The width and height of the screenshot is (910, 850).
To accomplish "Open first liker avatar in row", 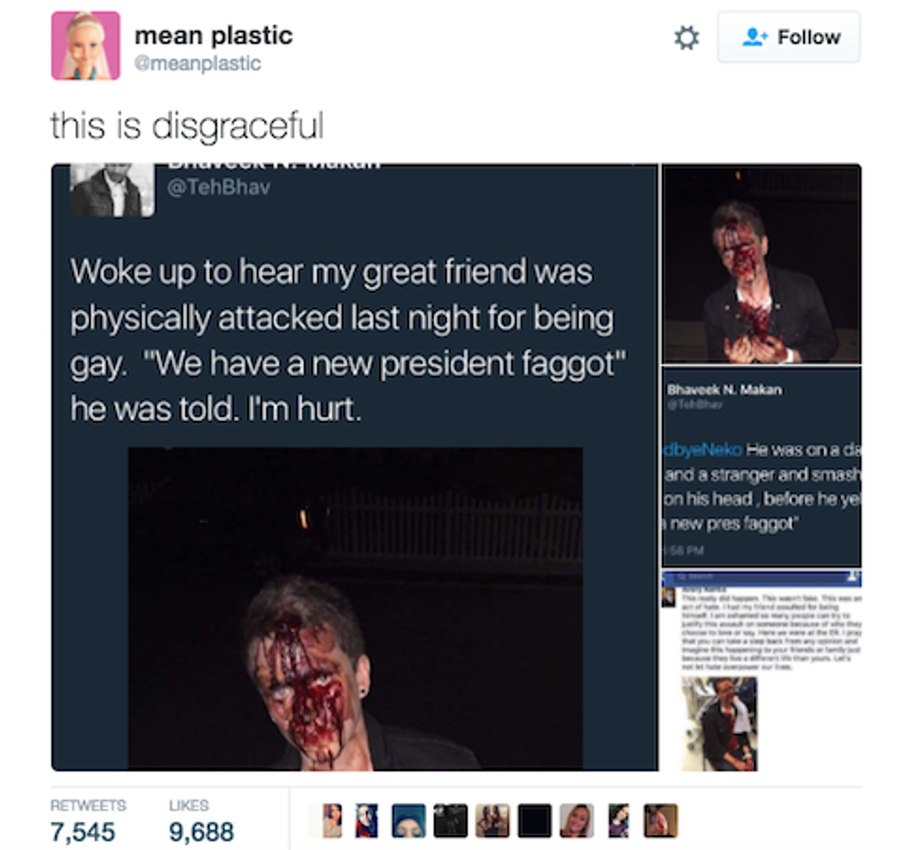I will point(325,820).
